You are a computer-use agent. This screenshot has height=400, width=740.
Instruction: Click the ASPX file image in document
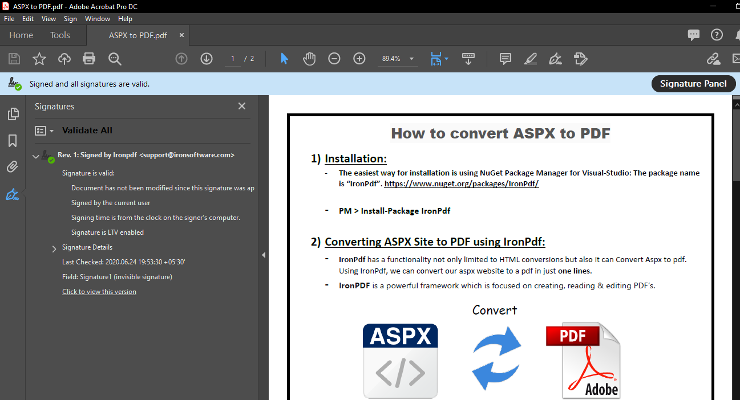coord(401,361)
